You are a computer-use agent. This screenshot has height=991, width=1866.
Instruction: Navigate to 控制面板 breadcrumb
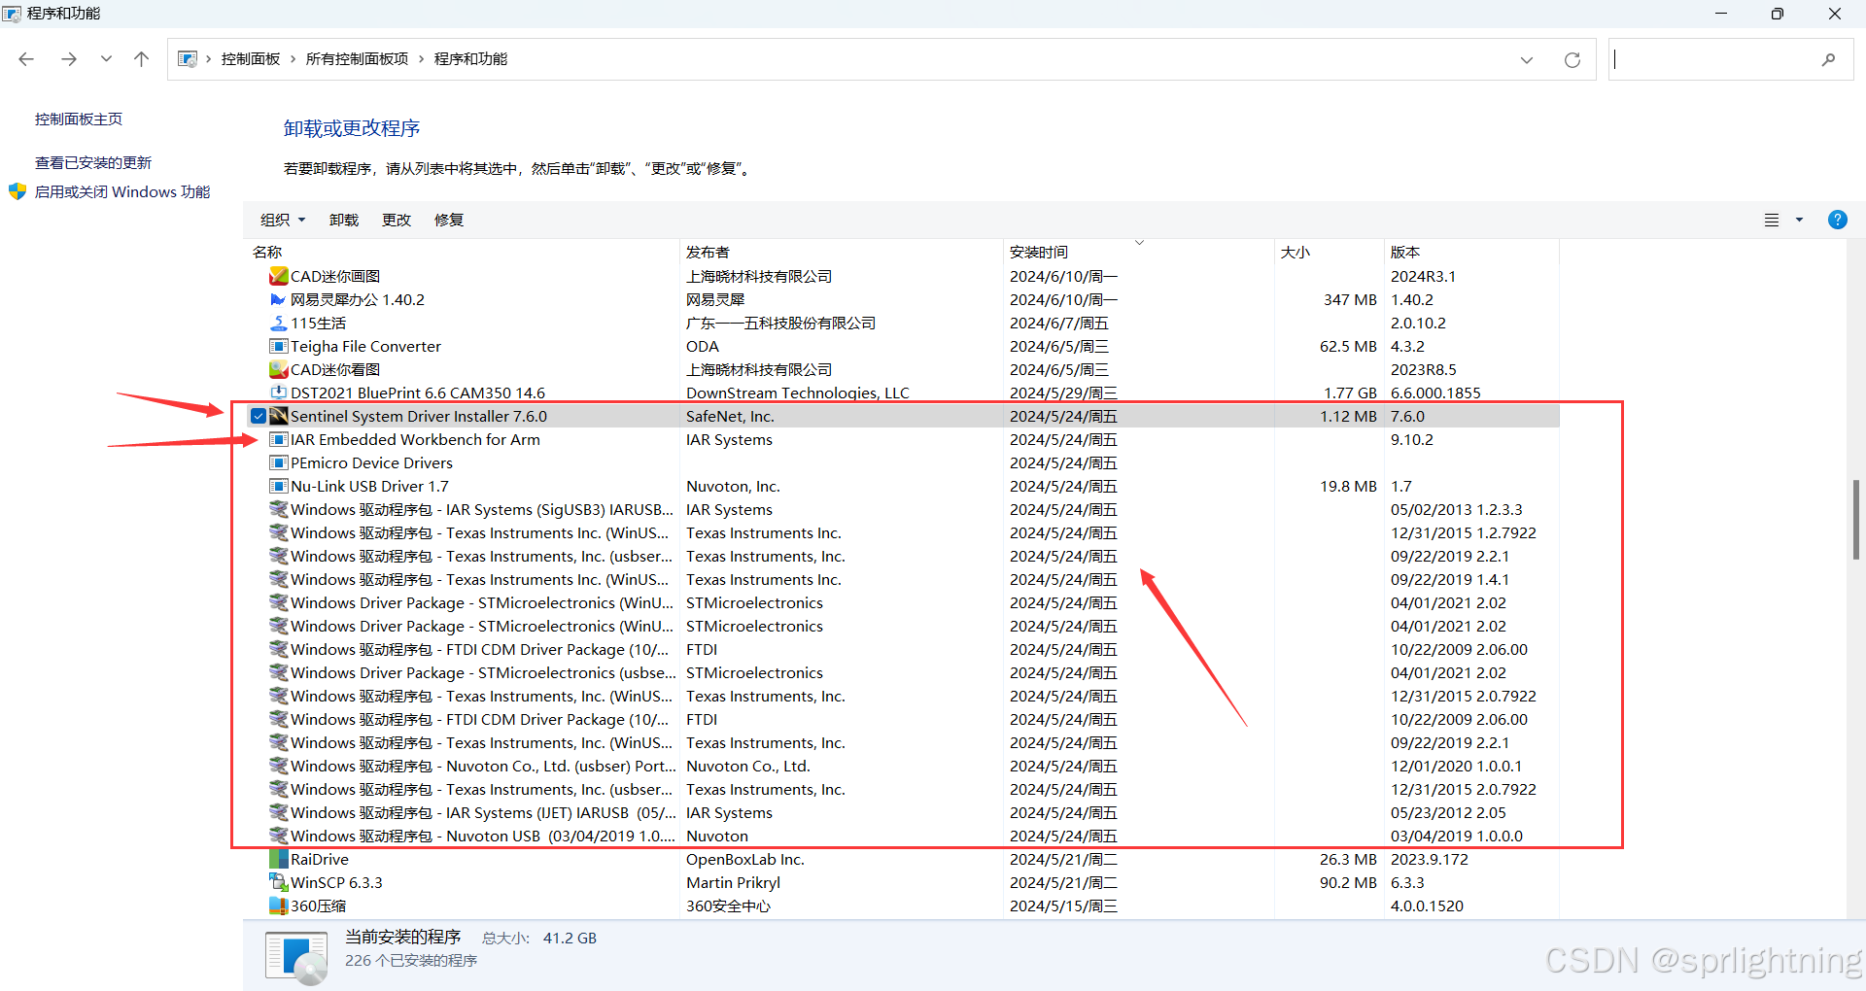[251, 59]
